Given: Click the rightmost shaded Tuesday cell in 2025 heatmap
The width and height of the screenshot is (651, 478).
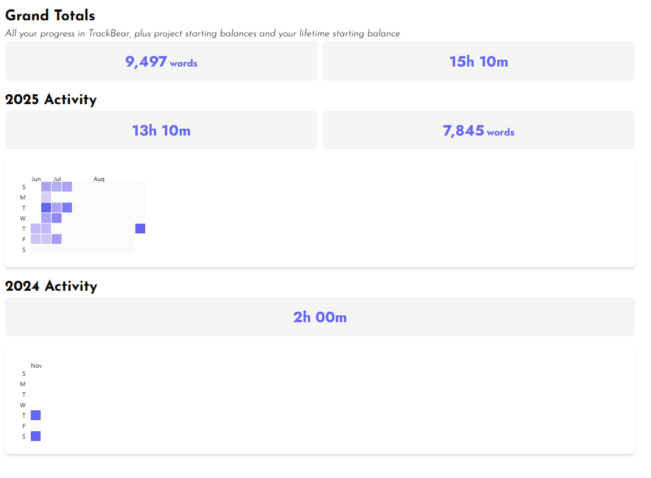Looking at the screenshot, I should [67, 208].
